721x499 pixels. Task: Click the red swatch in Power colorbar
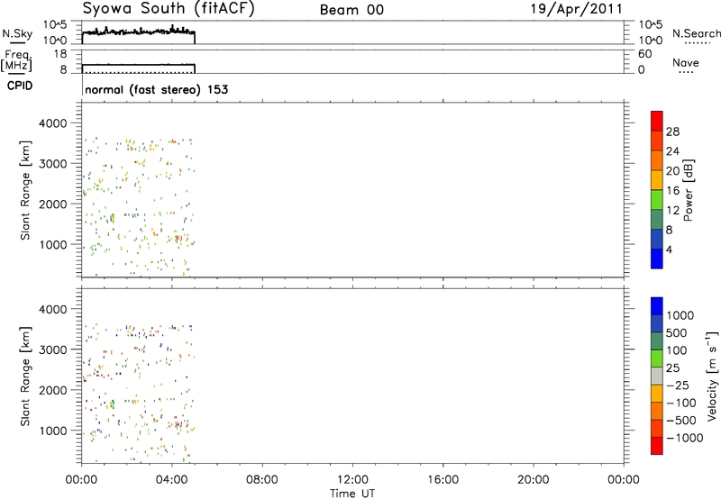[657, 121]
